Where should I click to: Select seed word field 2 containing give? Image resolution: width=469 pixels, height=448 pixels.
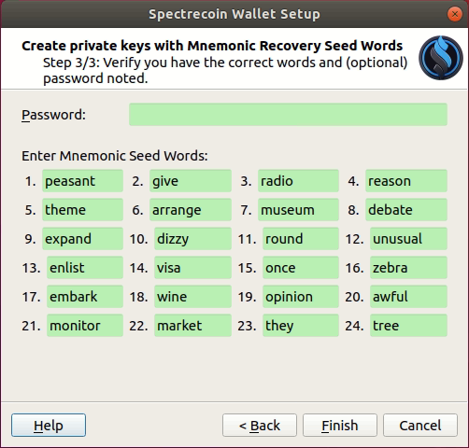191,181
